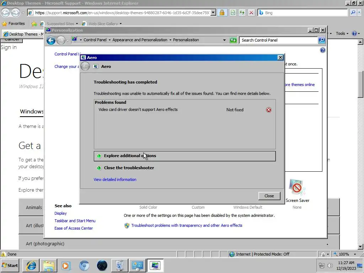Click the Screen Saver icon
Image resolution: width=364 pixels, height=273 pixels.
coord(298,188)
